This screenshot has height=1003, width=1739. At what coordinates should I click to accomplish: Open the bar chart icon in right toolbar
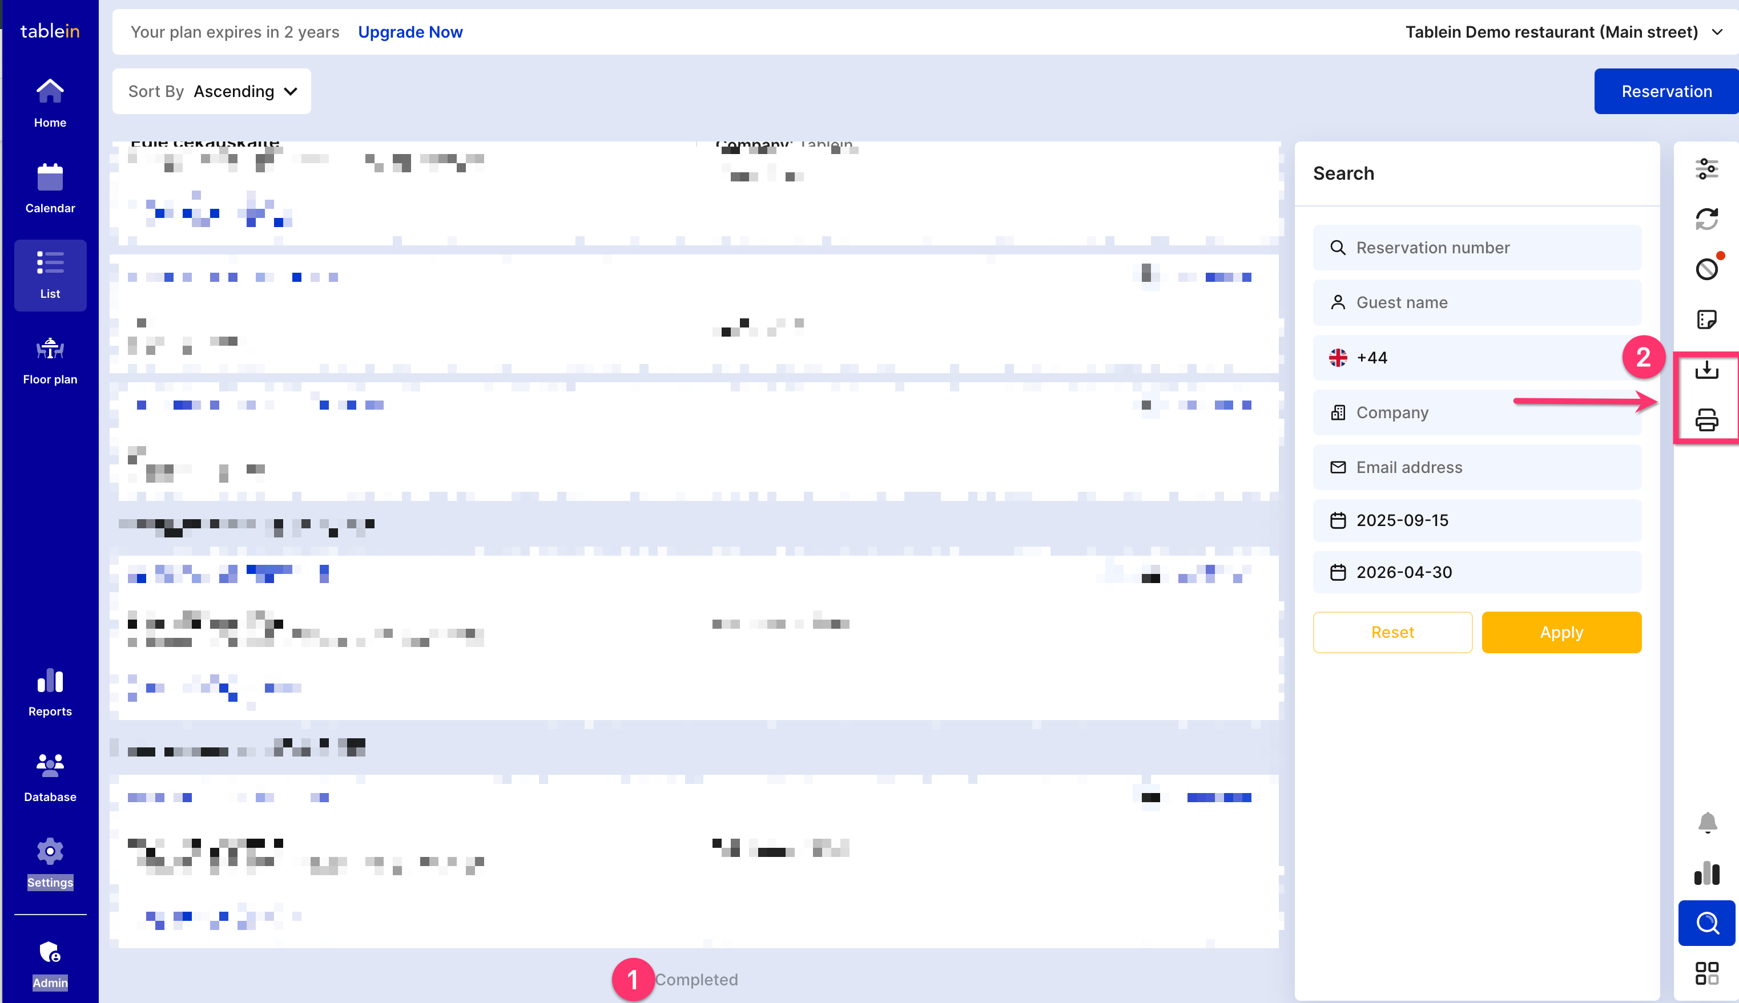tap(1706, 873)
